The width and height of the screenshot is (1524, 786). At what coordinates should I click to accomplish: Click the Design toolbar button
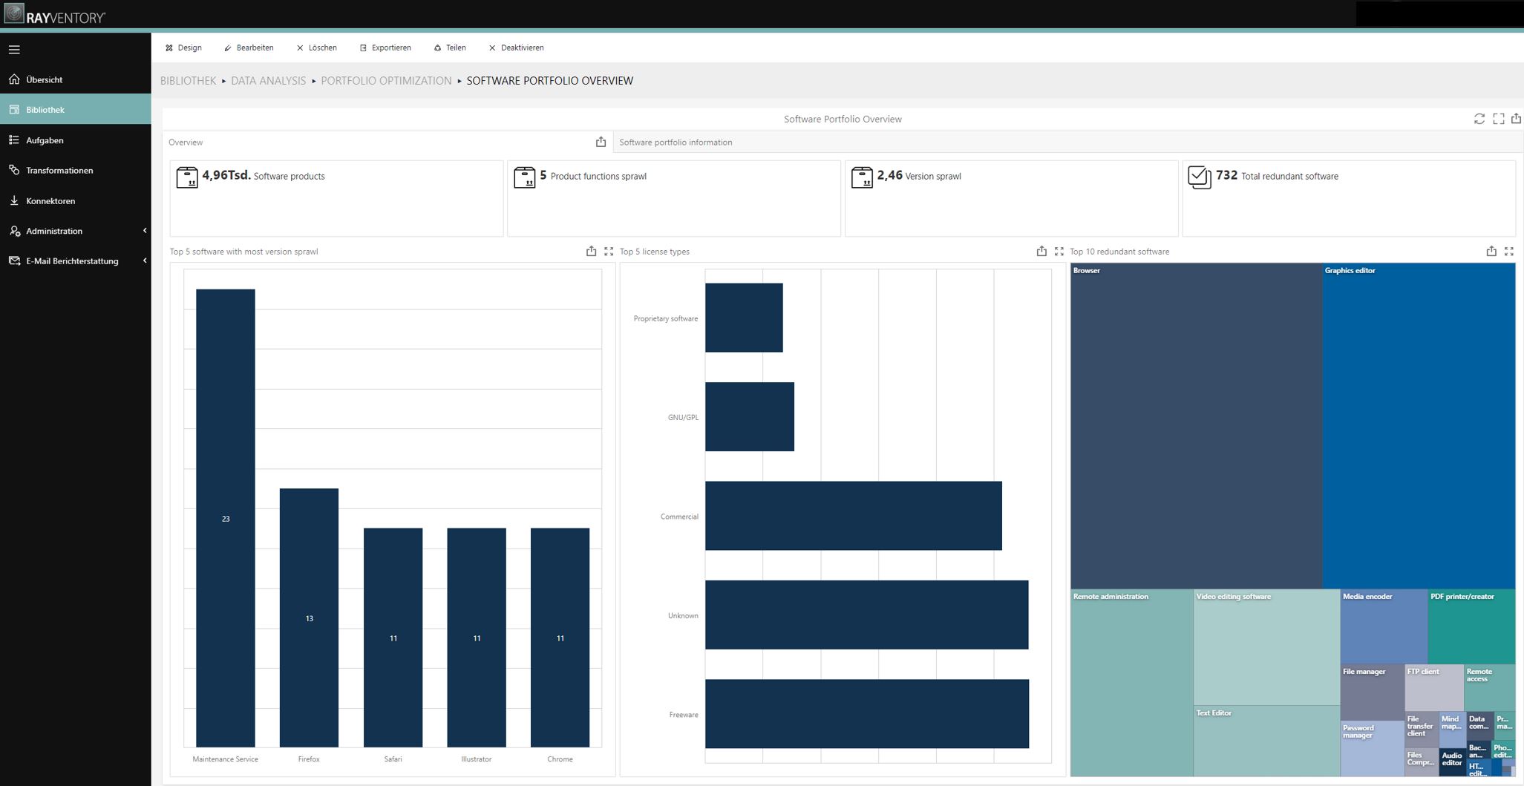click(x=183, y=48)
